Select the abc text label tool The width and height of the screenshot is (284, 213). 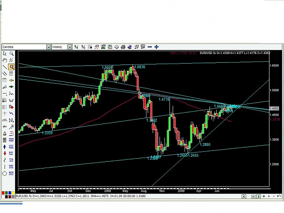pyautogui.click(x=5, y=127)
